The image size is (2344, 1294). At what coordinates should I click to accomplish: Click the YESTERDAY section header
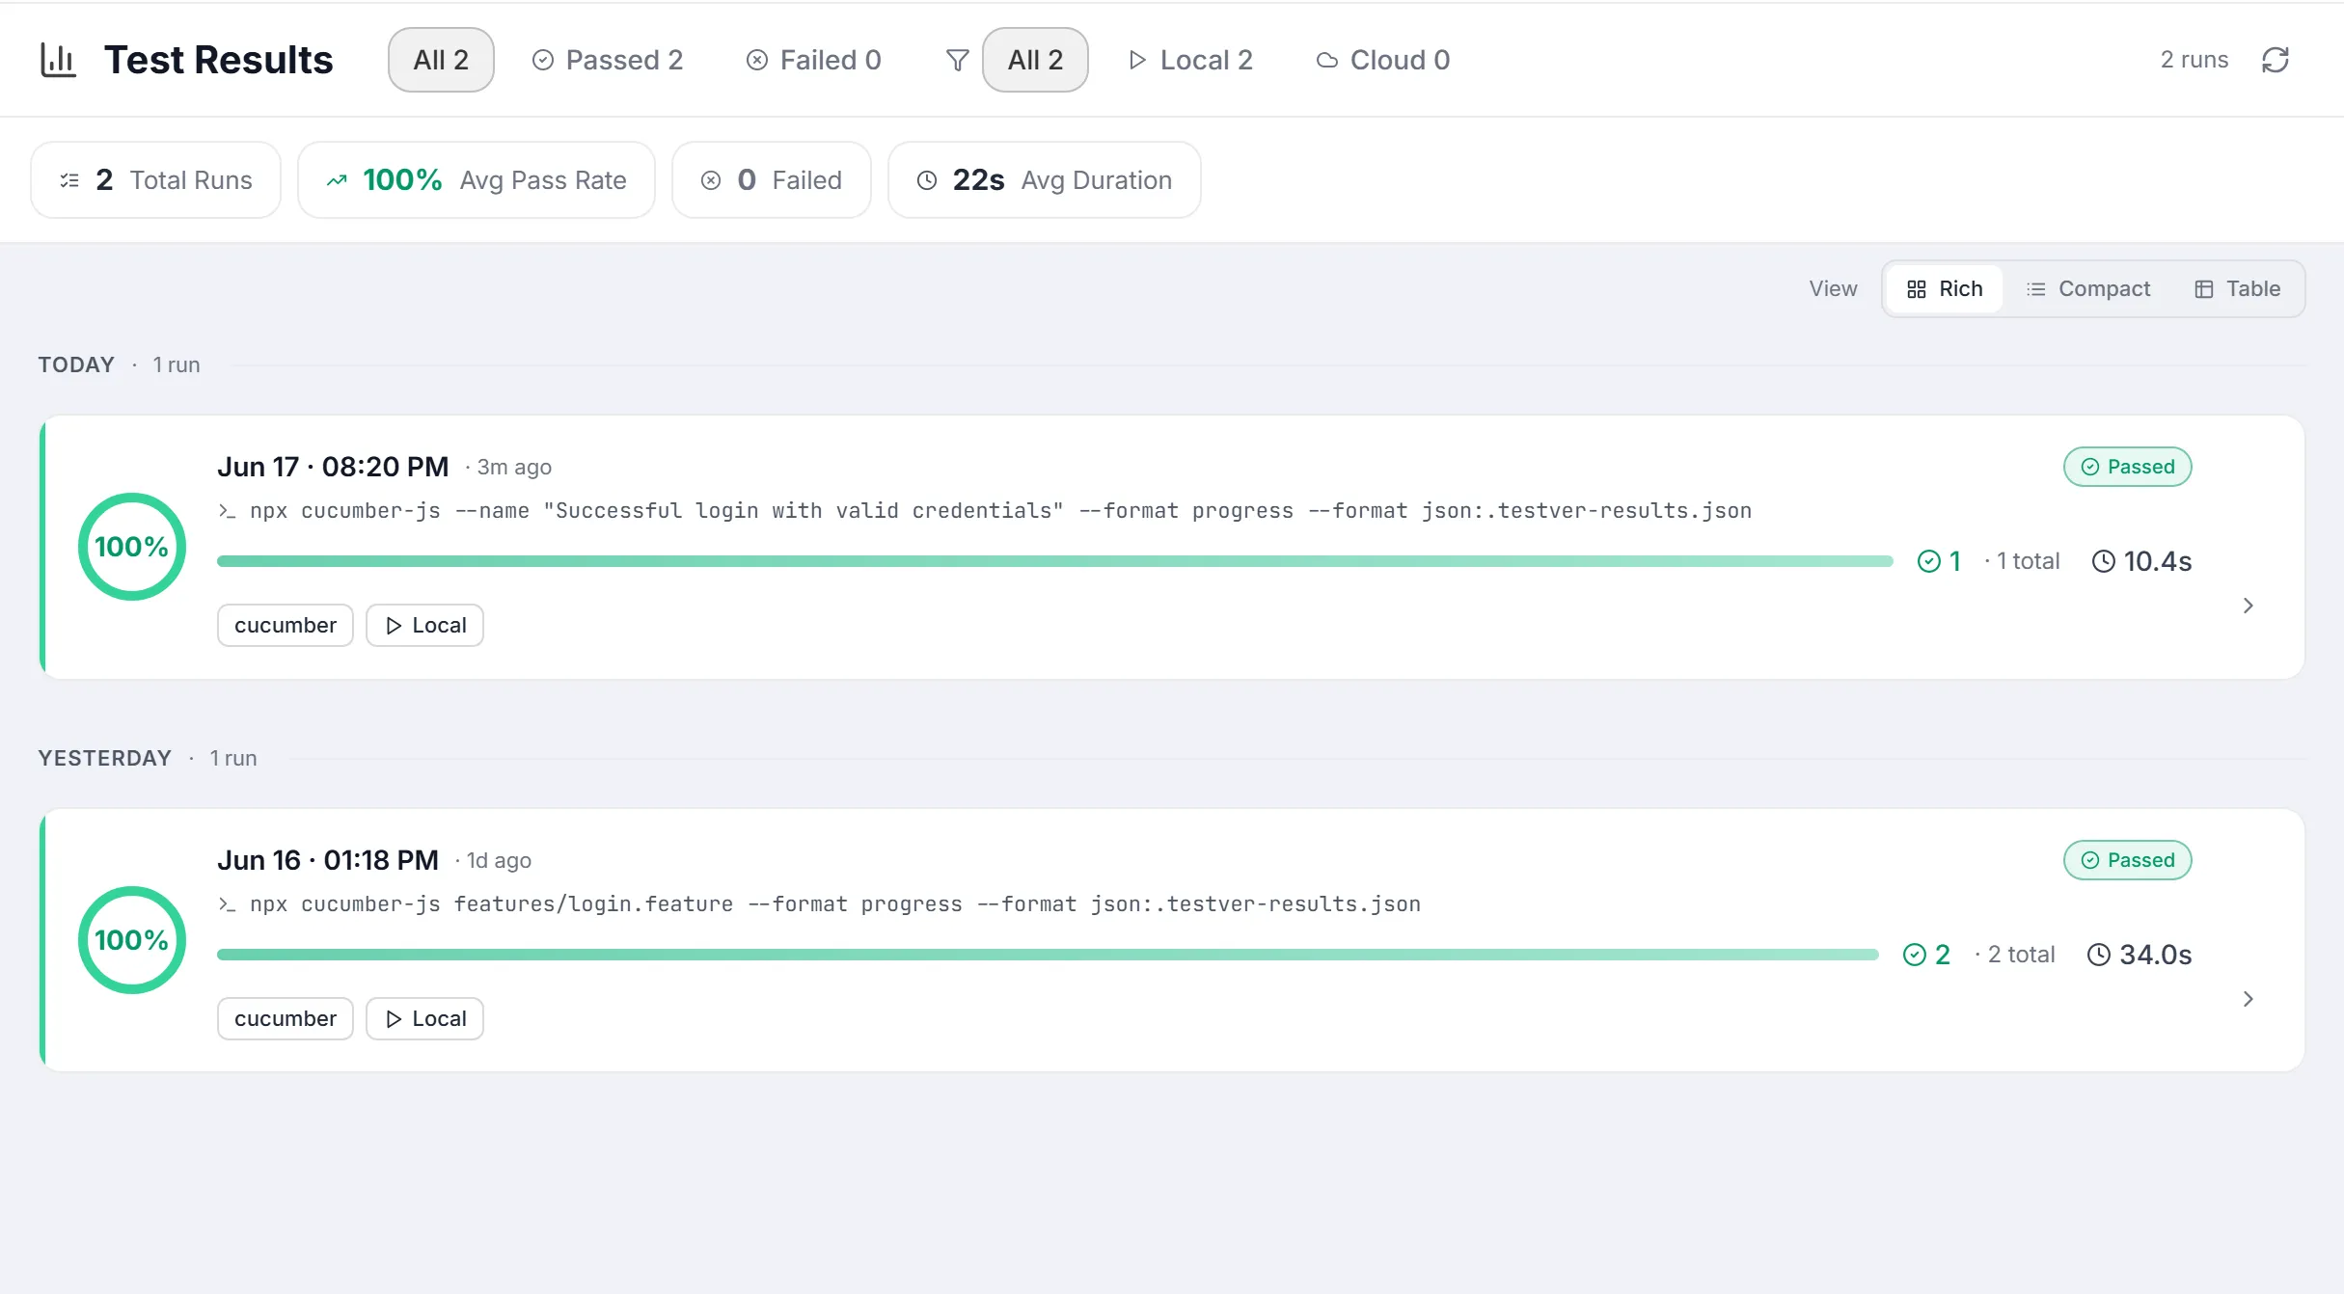click(105, 758)
